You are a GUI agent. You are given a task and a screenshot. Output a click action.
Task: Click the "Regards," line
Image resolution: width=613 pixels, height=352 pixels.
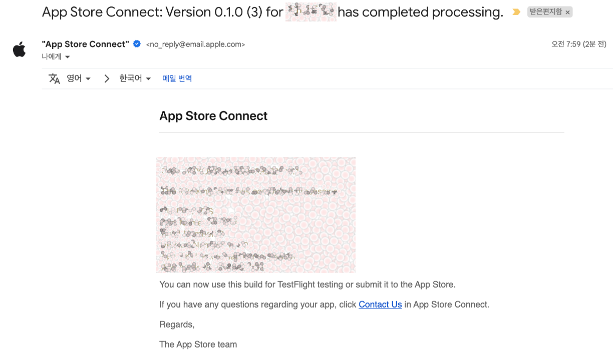pyautogui.click(x=177, y=324)
